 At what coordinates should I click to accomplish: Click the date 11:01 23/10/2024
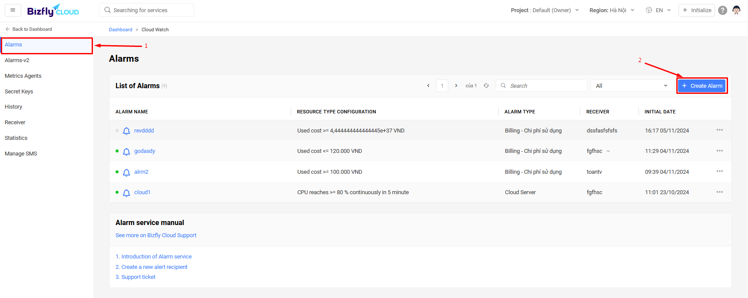(x=667, y=192)
